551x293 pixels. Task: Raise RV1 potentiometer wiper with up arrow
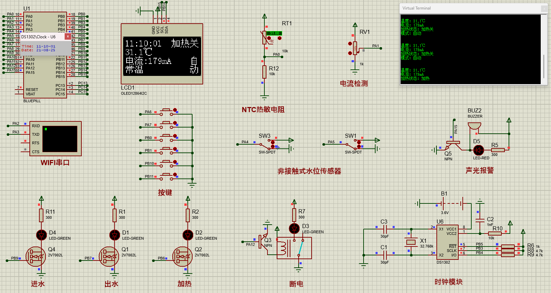point(350,43)
